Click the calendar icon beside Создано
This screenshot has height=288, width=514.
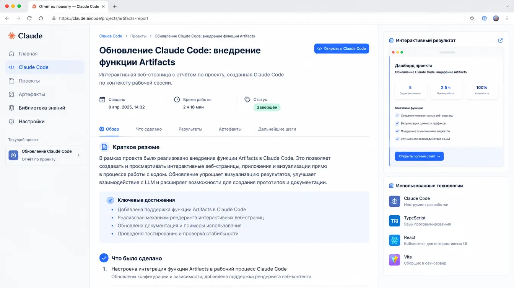102,100
